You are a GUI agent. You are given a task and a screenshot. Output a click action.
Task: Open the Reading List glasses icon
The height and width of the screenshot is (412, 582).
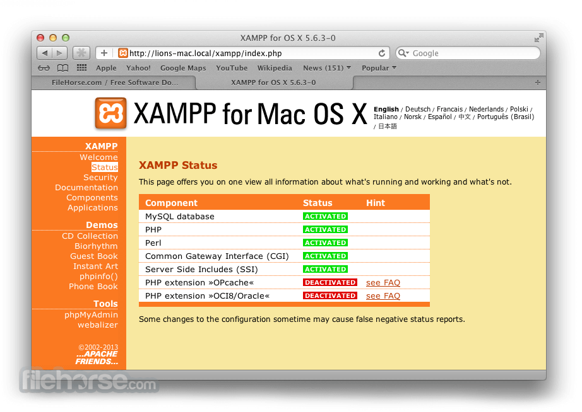coord(44,68)
